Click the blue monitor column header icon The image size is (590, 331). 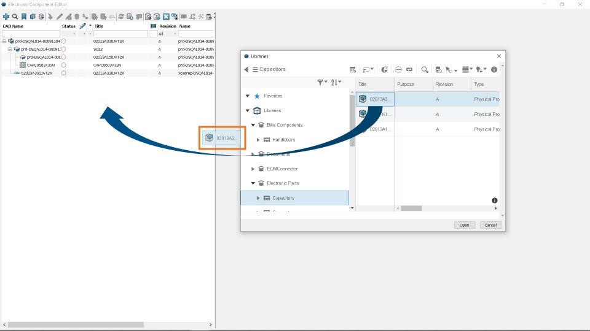153,26
